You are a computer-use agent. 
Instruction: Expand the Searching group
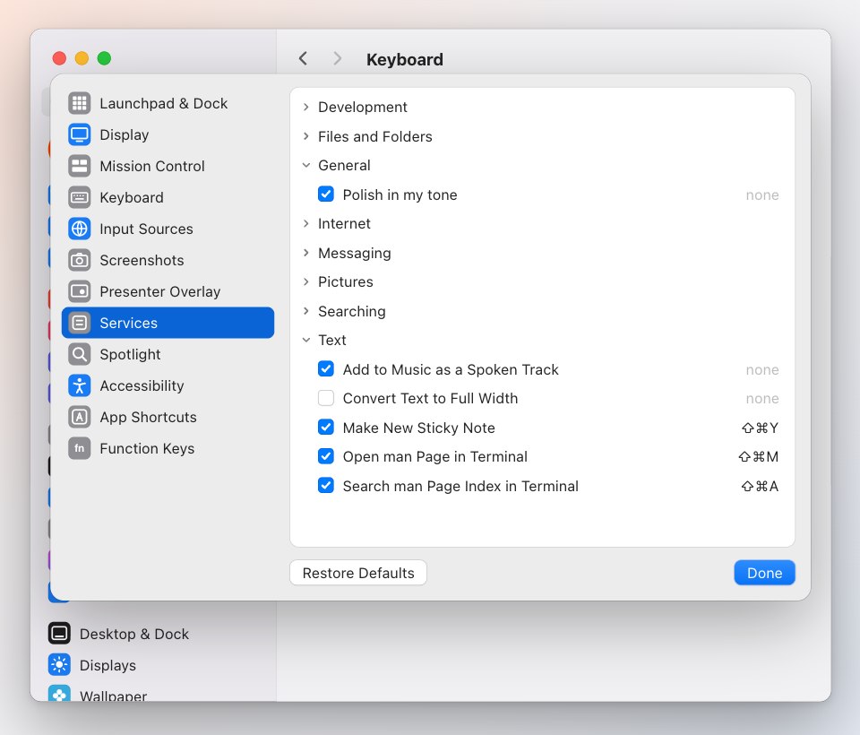(306, 311)
